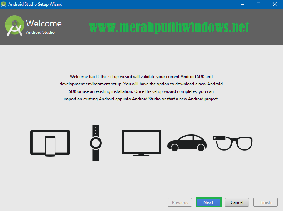Click the Glass eyewear icon

pyautogui.click(x=232, y=143)
